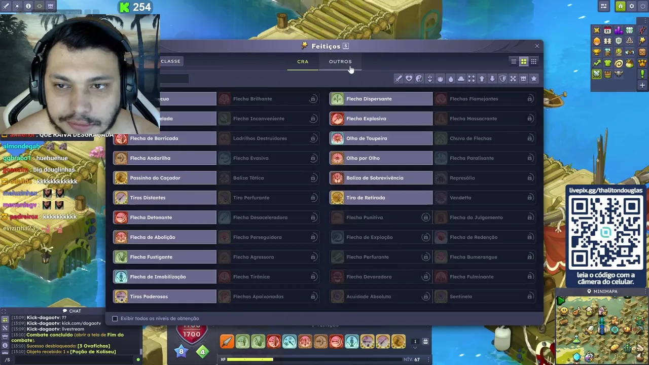Image resolution: width=649 pixels, height=365 pixels.
Task: Open the [3 Ovafichas] chat link
Action: (x=94, y=346)
